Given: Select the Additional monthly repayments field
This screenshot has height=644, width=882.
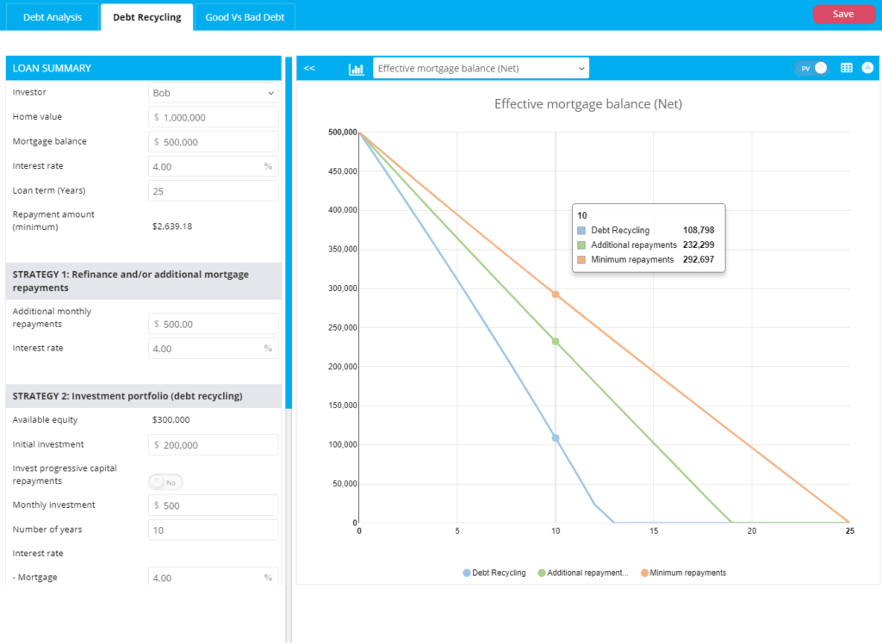Looking at the screenshot, I should [x=213, y=324].
